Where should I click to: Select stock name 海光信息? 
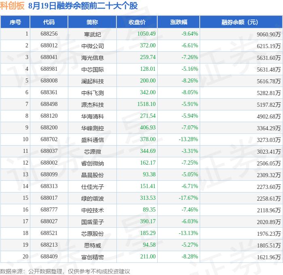click(x=93, y=58)
